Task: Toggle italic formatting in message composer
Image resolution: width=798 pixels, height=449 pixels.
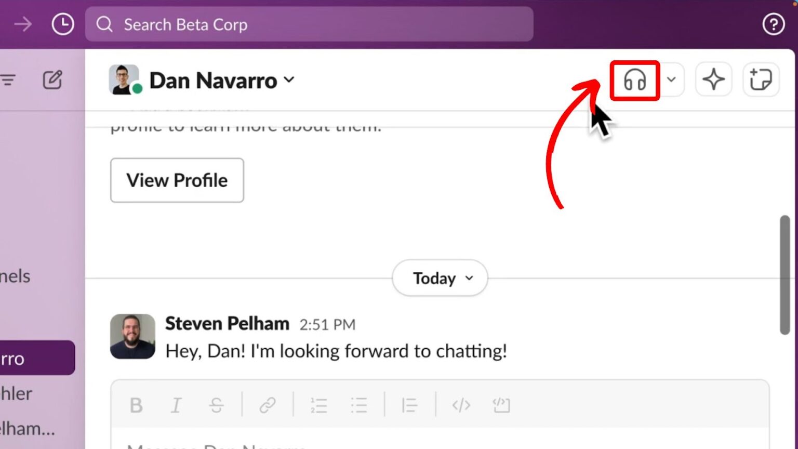Action: [x=176, y=405]
